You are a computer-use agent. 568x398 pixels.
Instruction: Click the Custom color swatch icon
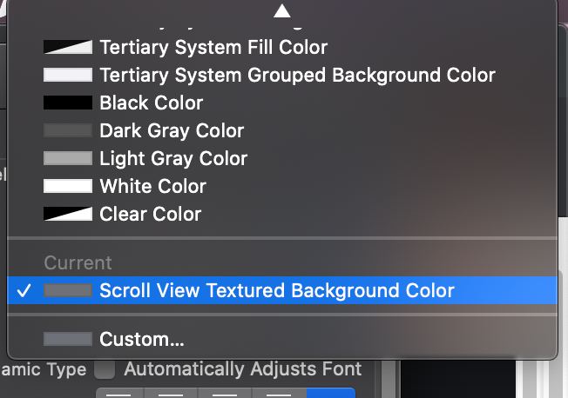tap(68, 339)
